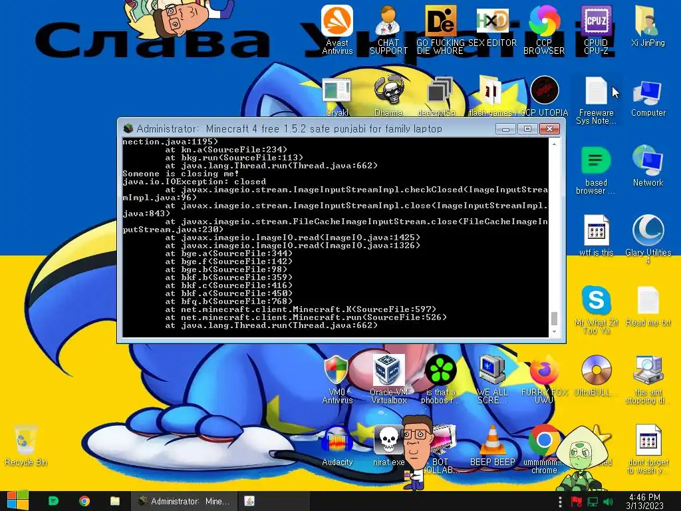Launch the Glary Utilities 4 icon
Screen dimensions: 681x511
pyautogui.click(x=648, y=239)
